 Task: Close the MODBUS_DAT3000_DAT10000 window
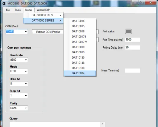pyautogui.click(x=151, y=3)
